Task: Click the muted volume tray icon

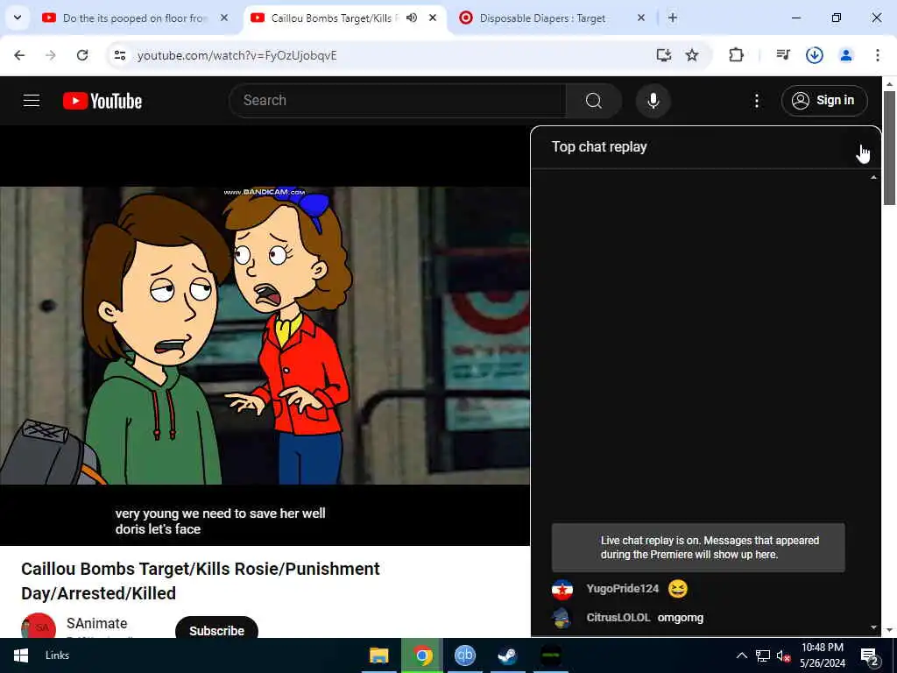Action: click(x=784, y=655)
